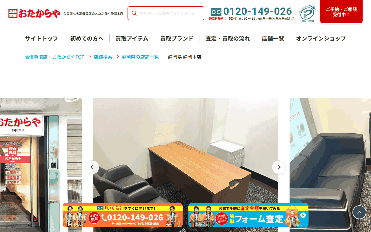371x232 pixels.
Task: Open the 買取アイテム menu item
Action: 132,38
